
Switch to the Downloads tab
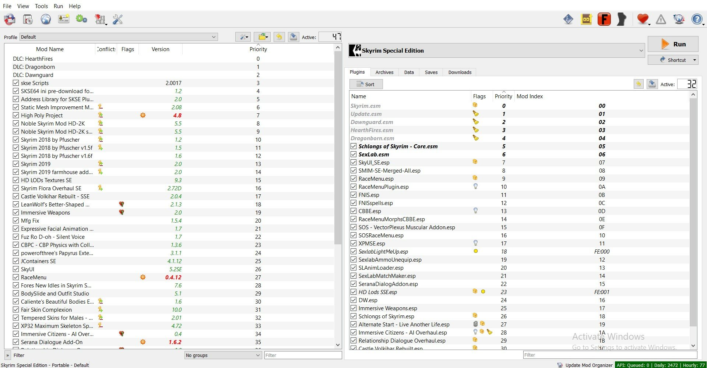pyautogui.click(x=460, y=72)
